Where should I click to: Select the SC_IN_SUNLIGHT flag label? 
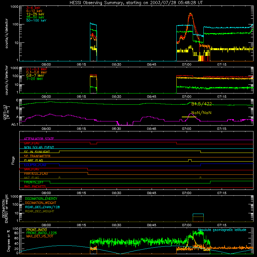click(x=37, y=152)
